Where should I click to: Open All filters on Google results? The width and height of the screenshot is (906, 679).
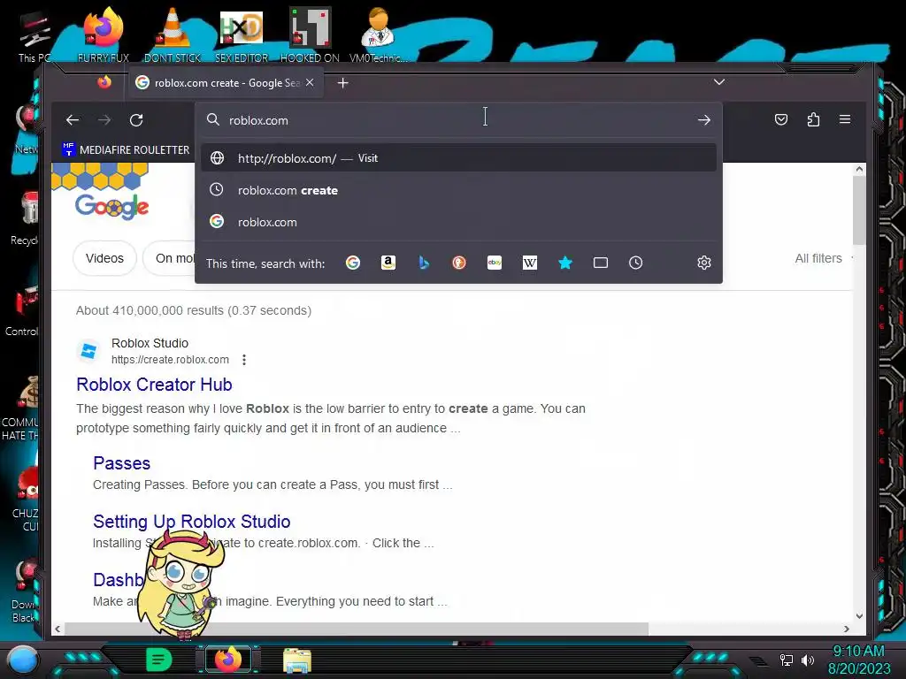pos(818,258)
